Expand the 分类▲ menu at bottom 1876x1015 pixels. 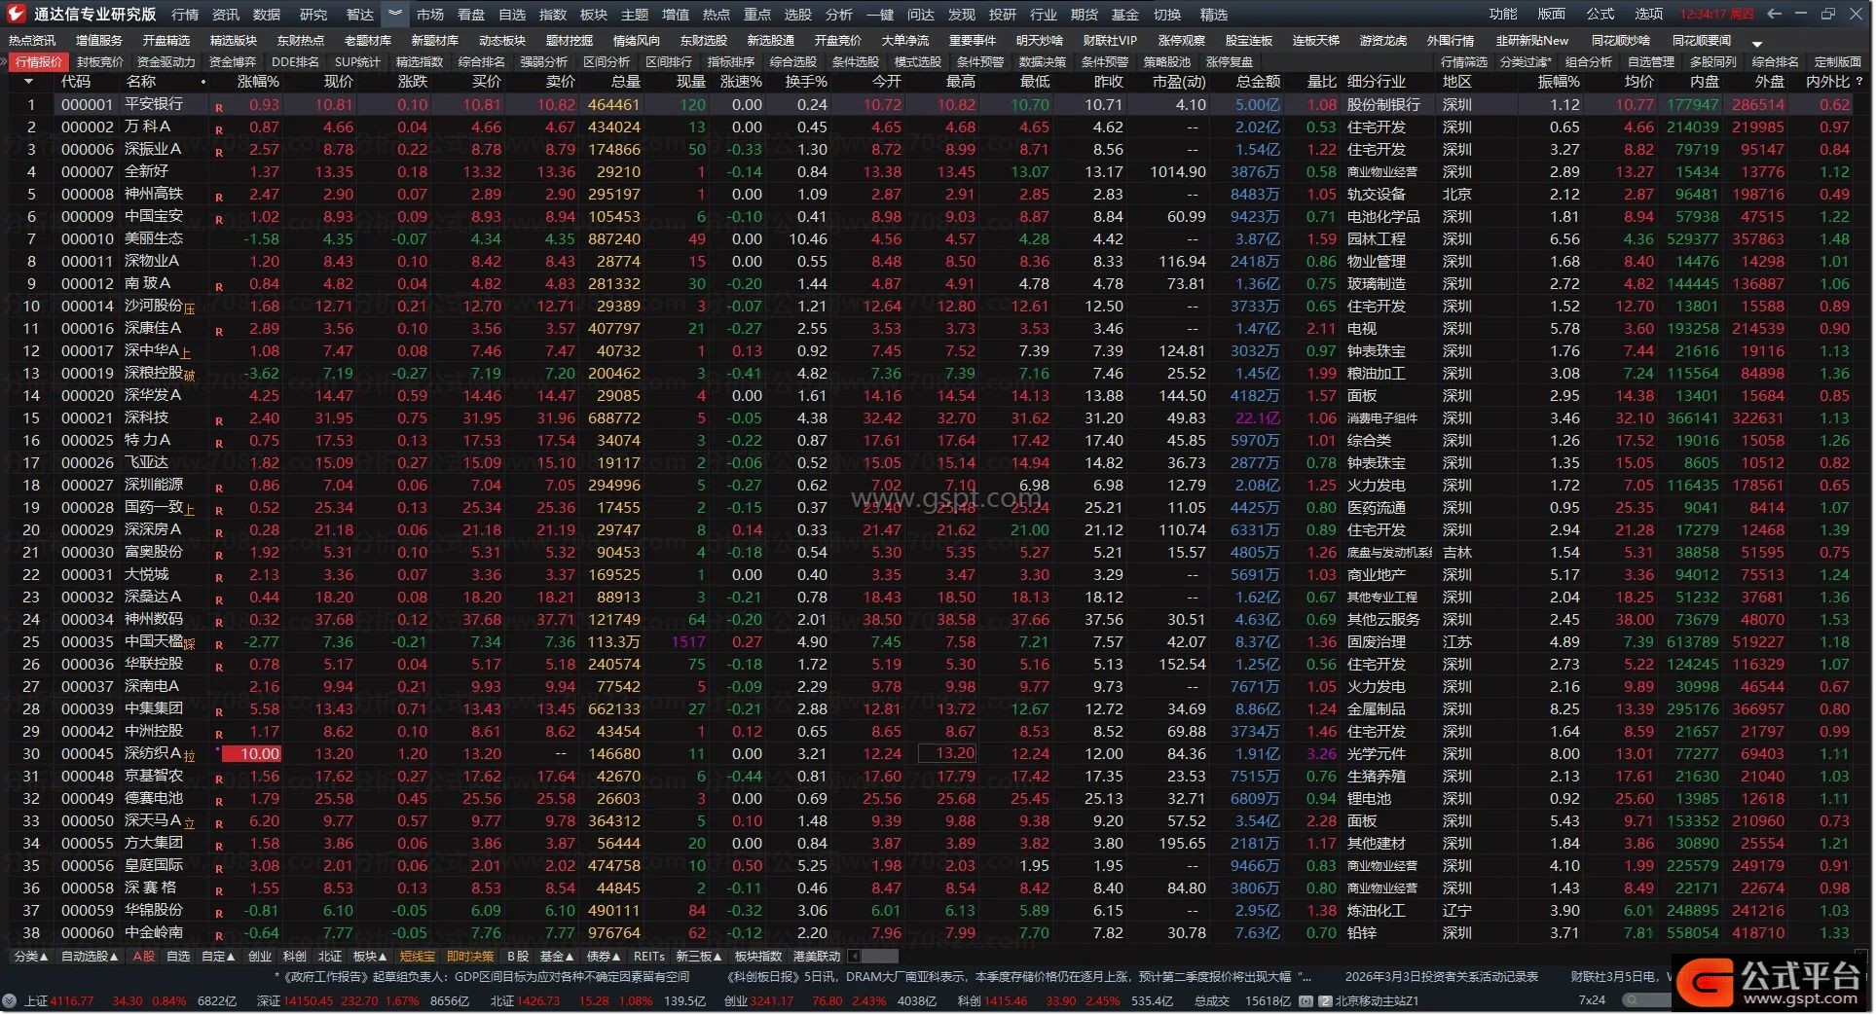tap(30, 957)
